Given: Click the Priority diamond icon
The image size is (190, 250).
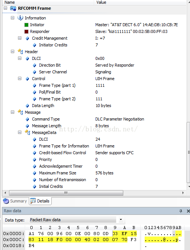Looking at the screenshot, I should pos(34,159).
